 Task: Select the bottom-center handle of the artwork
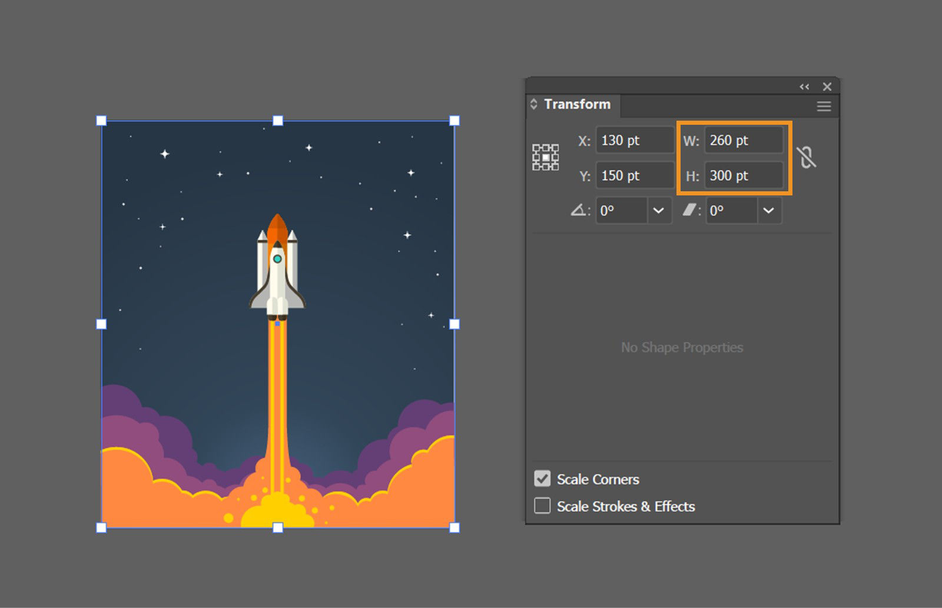(278, 527)
